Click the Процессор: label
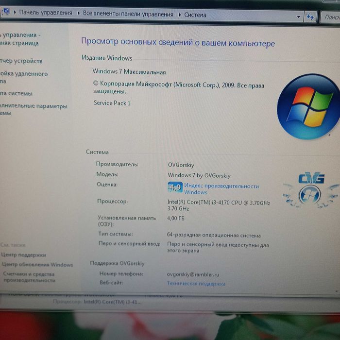This screenshot has width=340, height=340. pyautogui.click(x=112, y=201)
